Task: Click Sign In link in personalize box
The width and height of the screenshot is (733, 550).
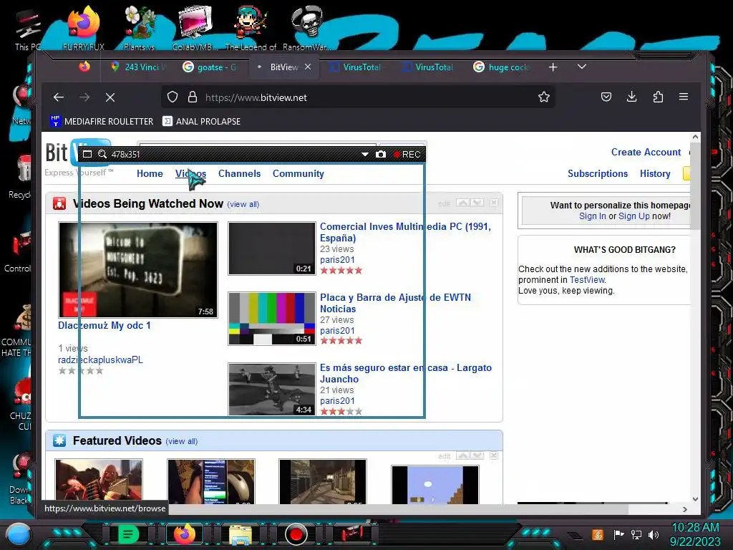Action: pyautogui.click(x=592, y=216)
